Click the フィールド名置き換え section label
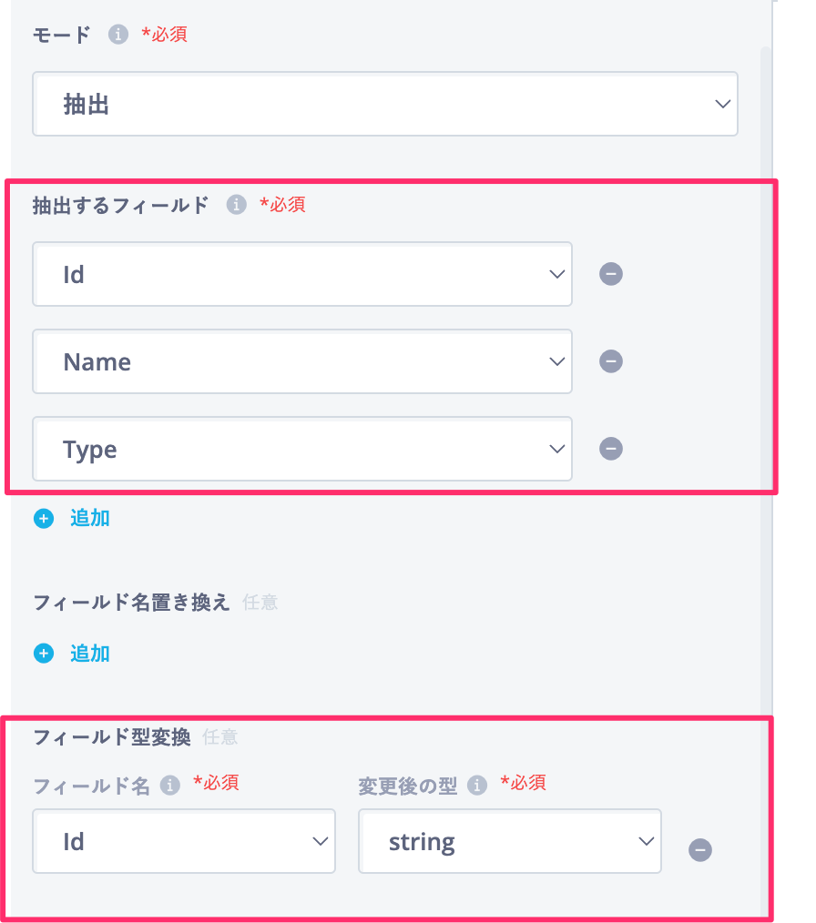The image size is (816, 923). 131,603
